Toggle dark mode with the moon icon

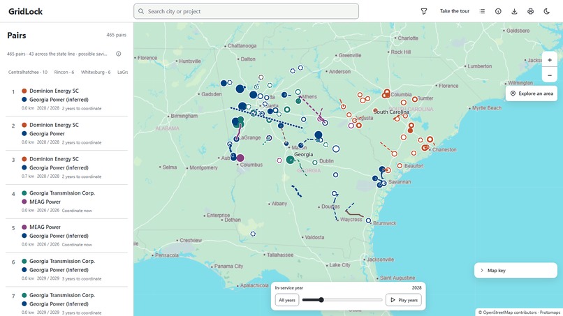(546, 11)
